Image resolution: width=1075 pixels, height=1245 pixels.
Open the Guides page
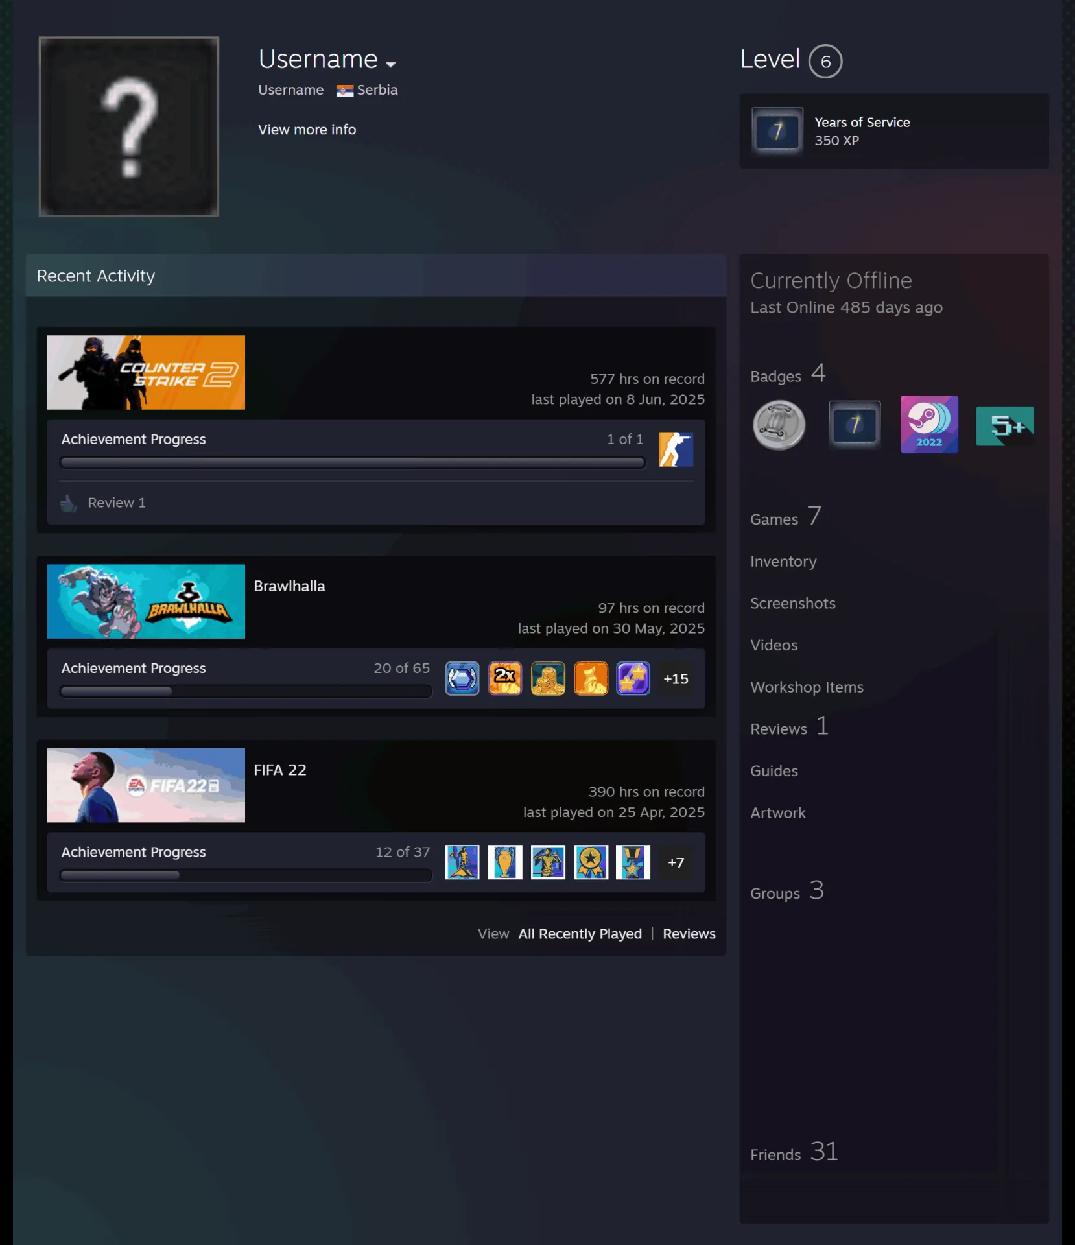tap(774, 771)
